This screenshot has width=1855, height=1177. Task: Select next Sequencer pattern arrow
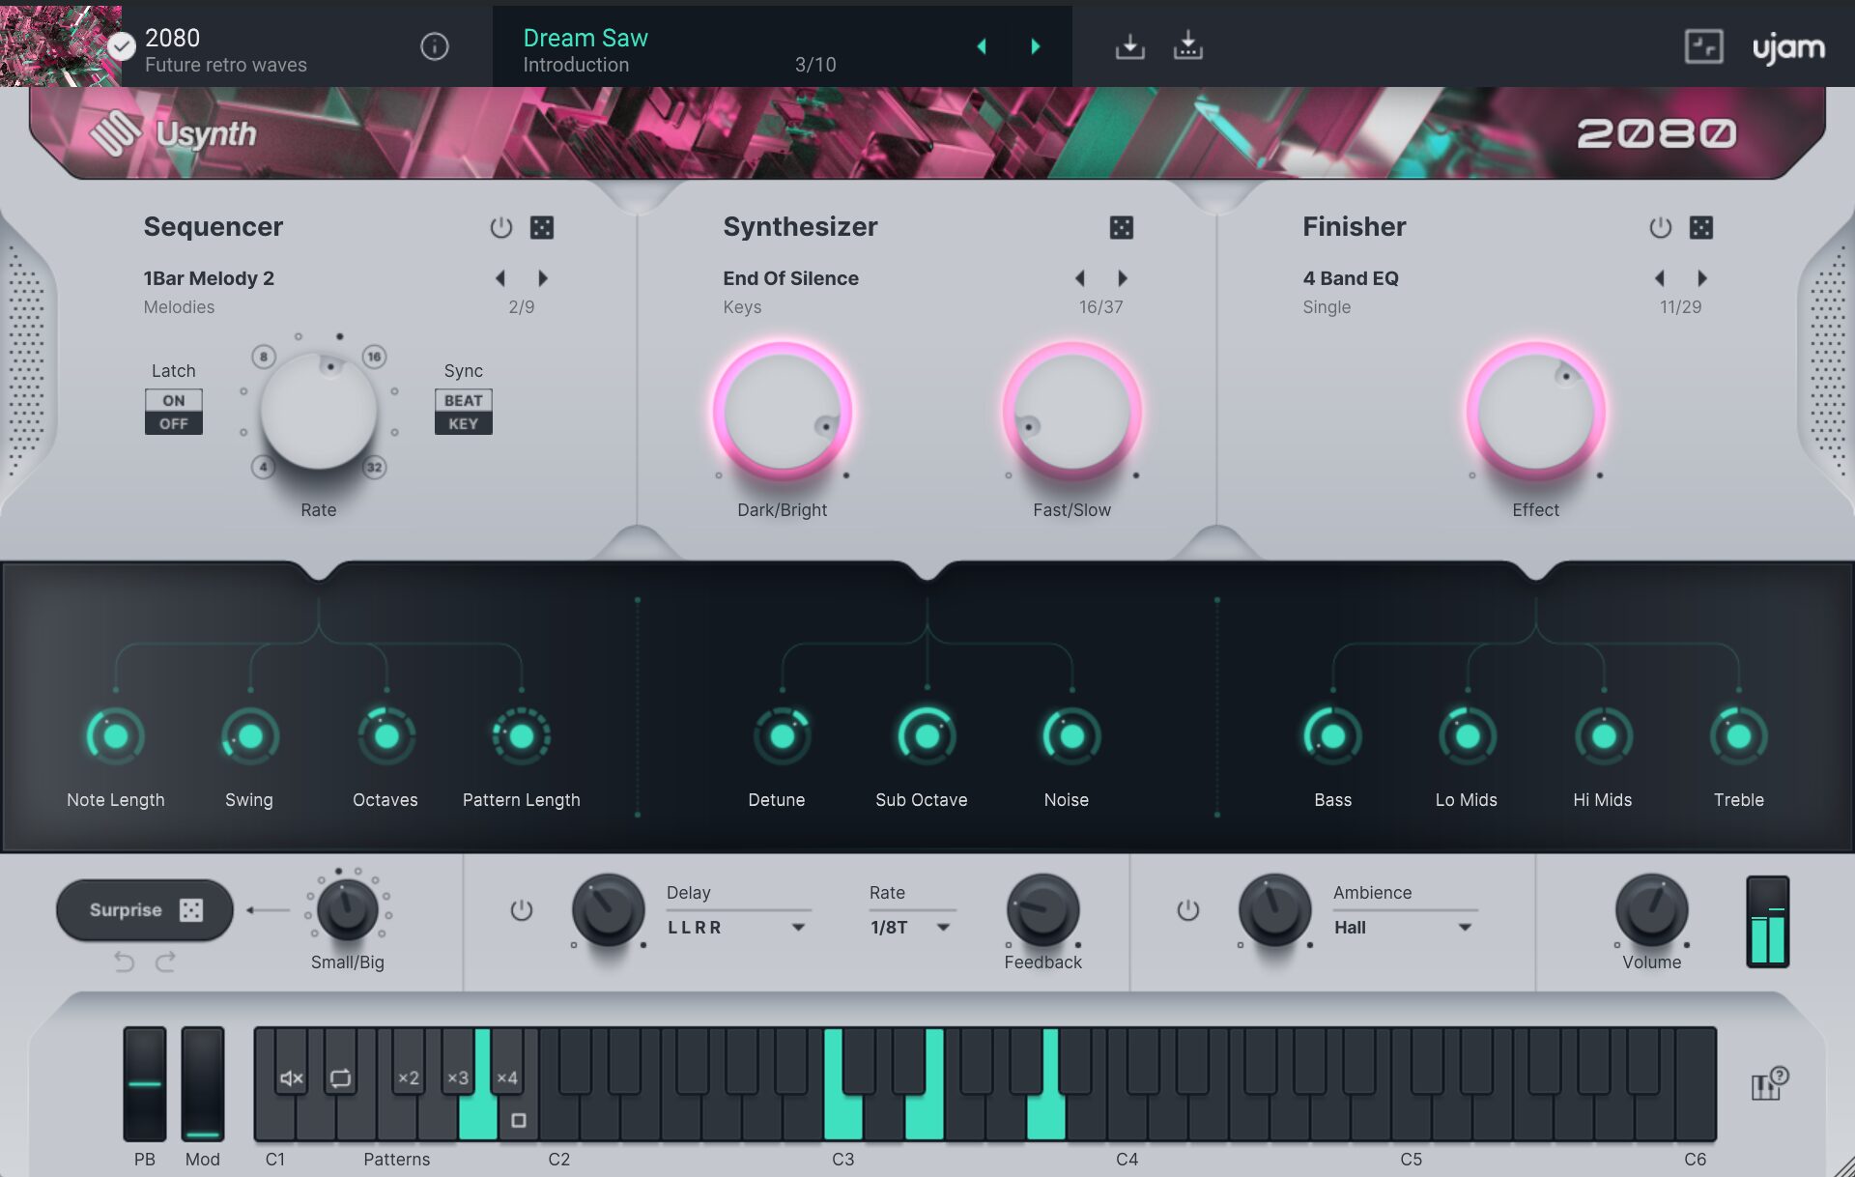click(543, 278)
